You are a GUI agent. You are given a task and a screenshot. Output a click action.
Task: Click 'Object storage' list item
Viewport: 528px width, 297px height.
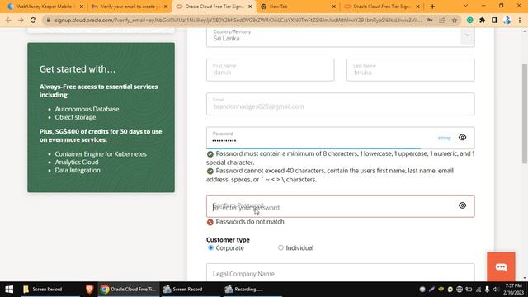(x=75, y=117)
